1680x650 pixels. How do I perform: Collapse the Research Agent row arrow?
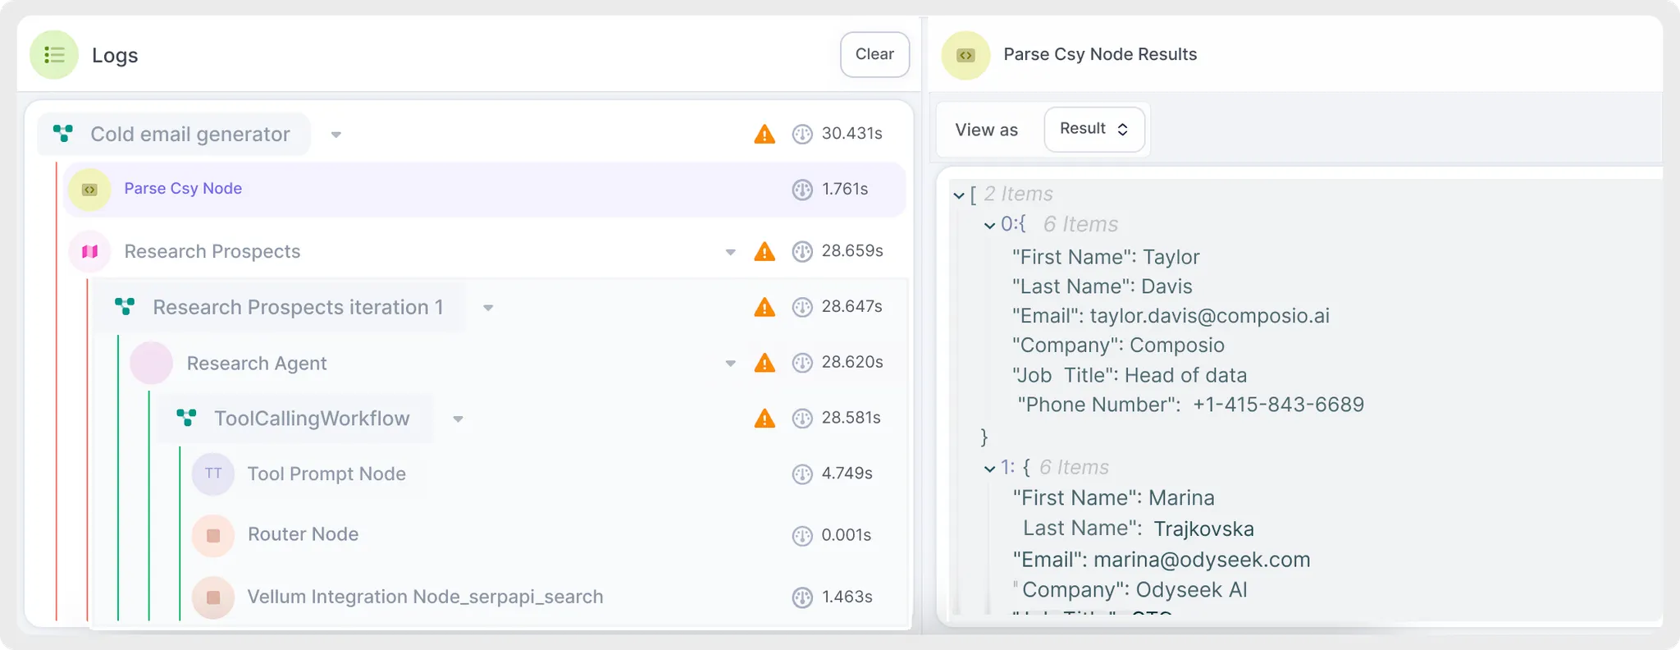[730, 364]
